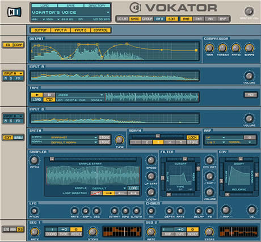
Task: Click the SEQ 2 Steps knob
Action: (x=209, y=232)
